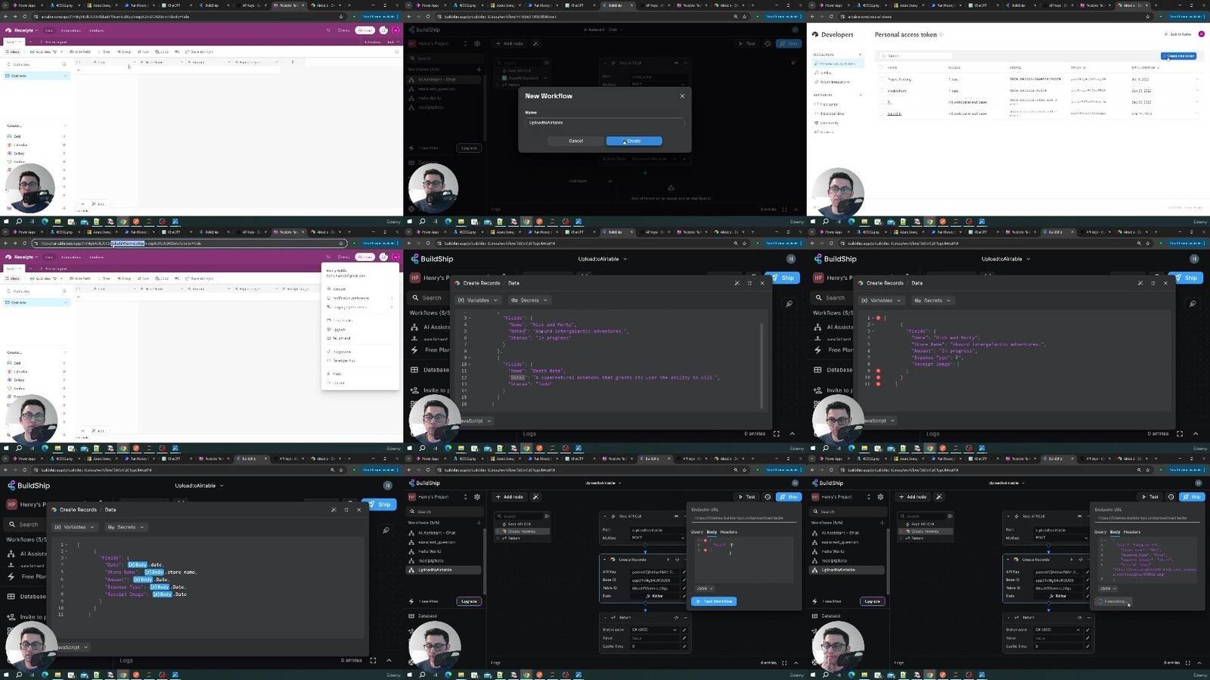Click magic wand icon in editor containing Body chips
Screen dimensions: 1210x680
(x=334, y=510)
